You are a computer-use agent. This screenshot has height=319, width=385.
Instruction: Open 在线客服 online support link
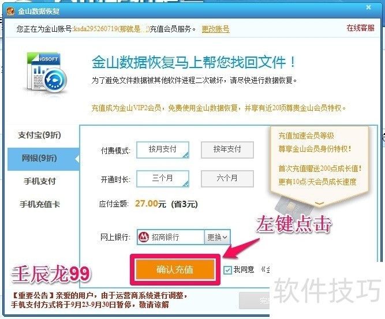360,28
